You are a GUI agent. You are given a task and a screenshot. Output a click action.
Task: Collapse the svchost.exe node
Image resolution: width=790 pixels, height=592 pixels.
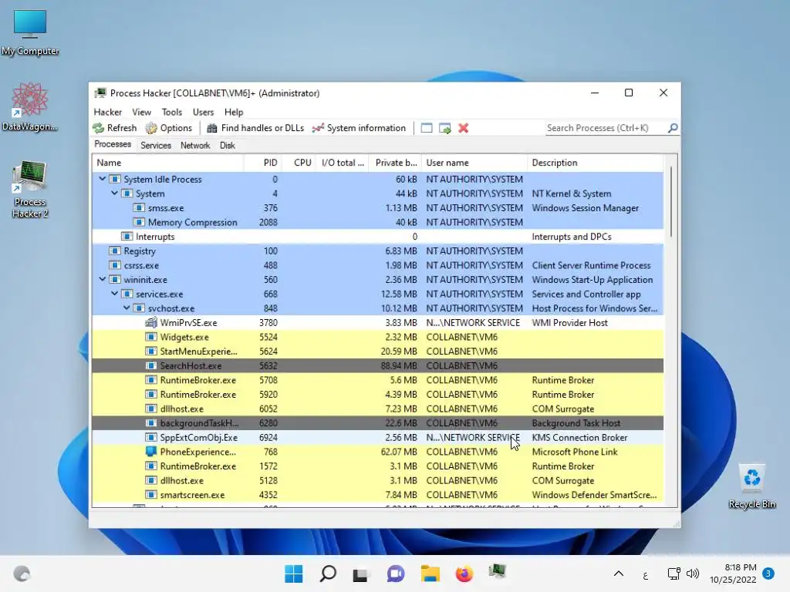127,308
